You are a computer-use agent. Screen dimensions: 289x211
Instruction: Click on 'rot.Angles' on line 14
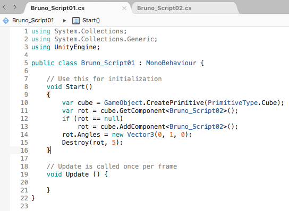click(81, 135)
